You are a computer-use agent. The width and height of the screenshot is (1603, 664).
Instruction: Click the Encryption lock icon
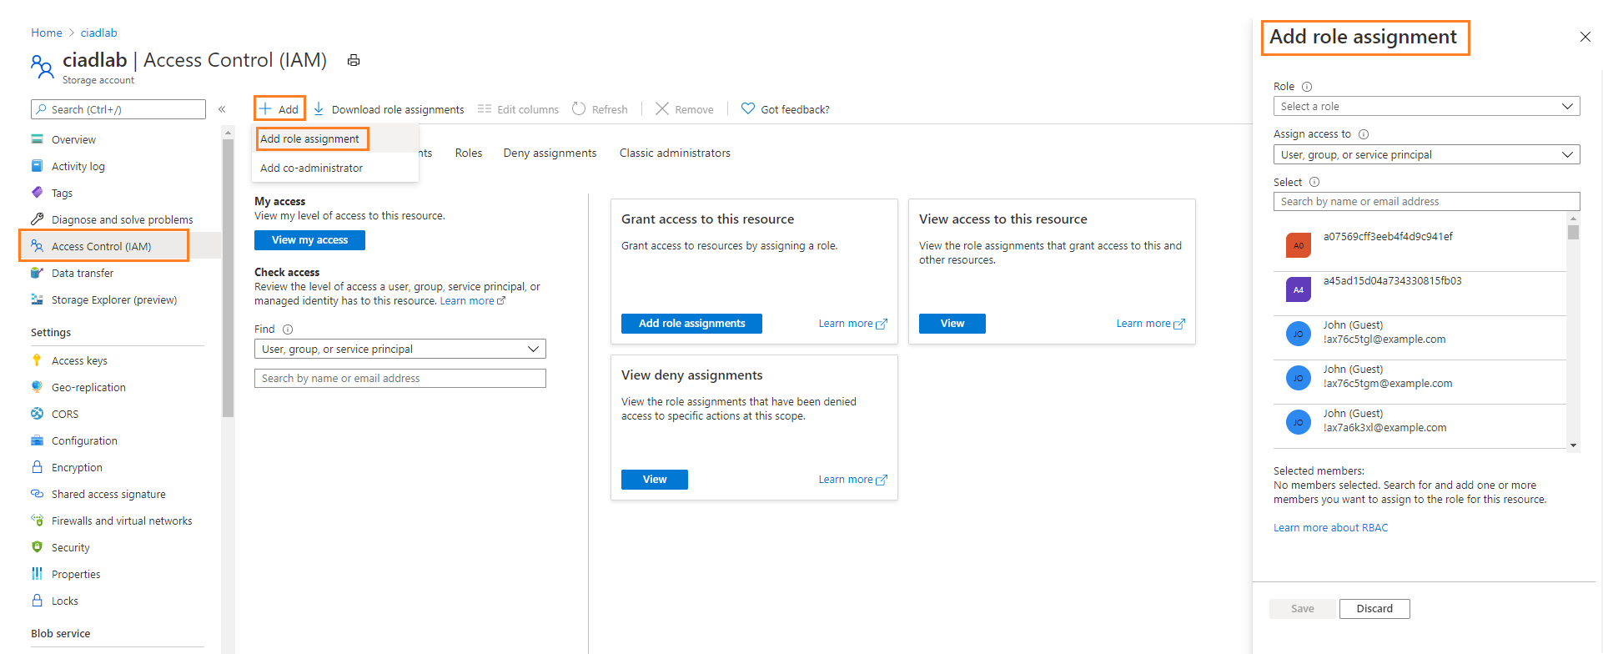(37, 467)
